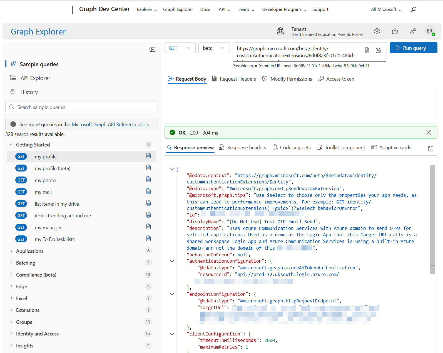Open the All Microsoft dropdown
Screen dimensions: 443x353
tap(386, 9)
